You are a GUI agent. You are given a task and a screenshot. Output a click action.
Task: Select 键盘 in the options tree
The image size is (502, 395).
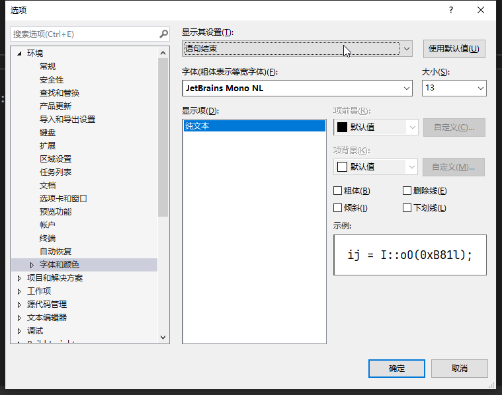(48, 133)
